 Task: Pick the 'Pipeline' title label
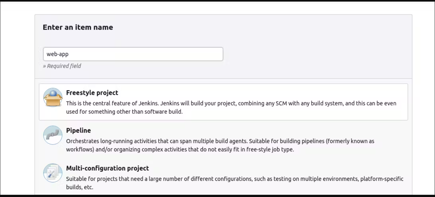tap(78, 131)
